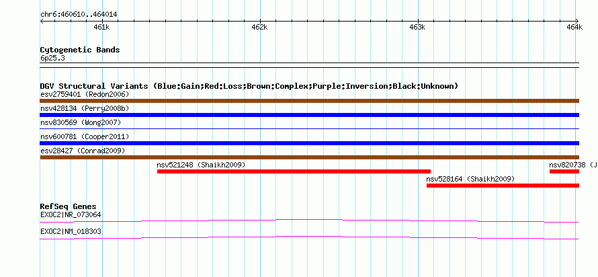Click the ruler's left arrowhead
Screen dimensions: 598x277
click(x=42, y=21)
